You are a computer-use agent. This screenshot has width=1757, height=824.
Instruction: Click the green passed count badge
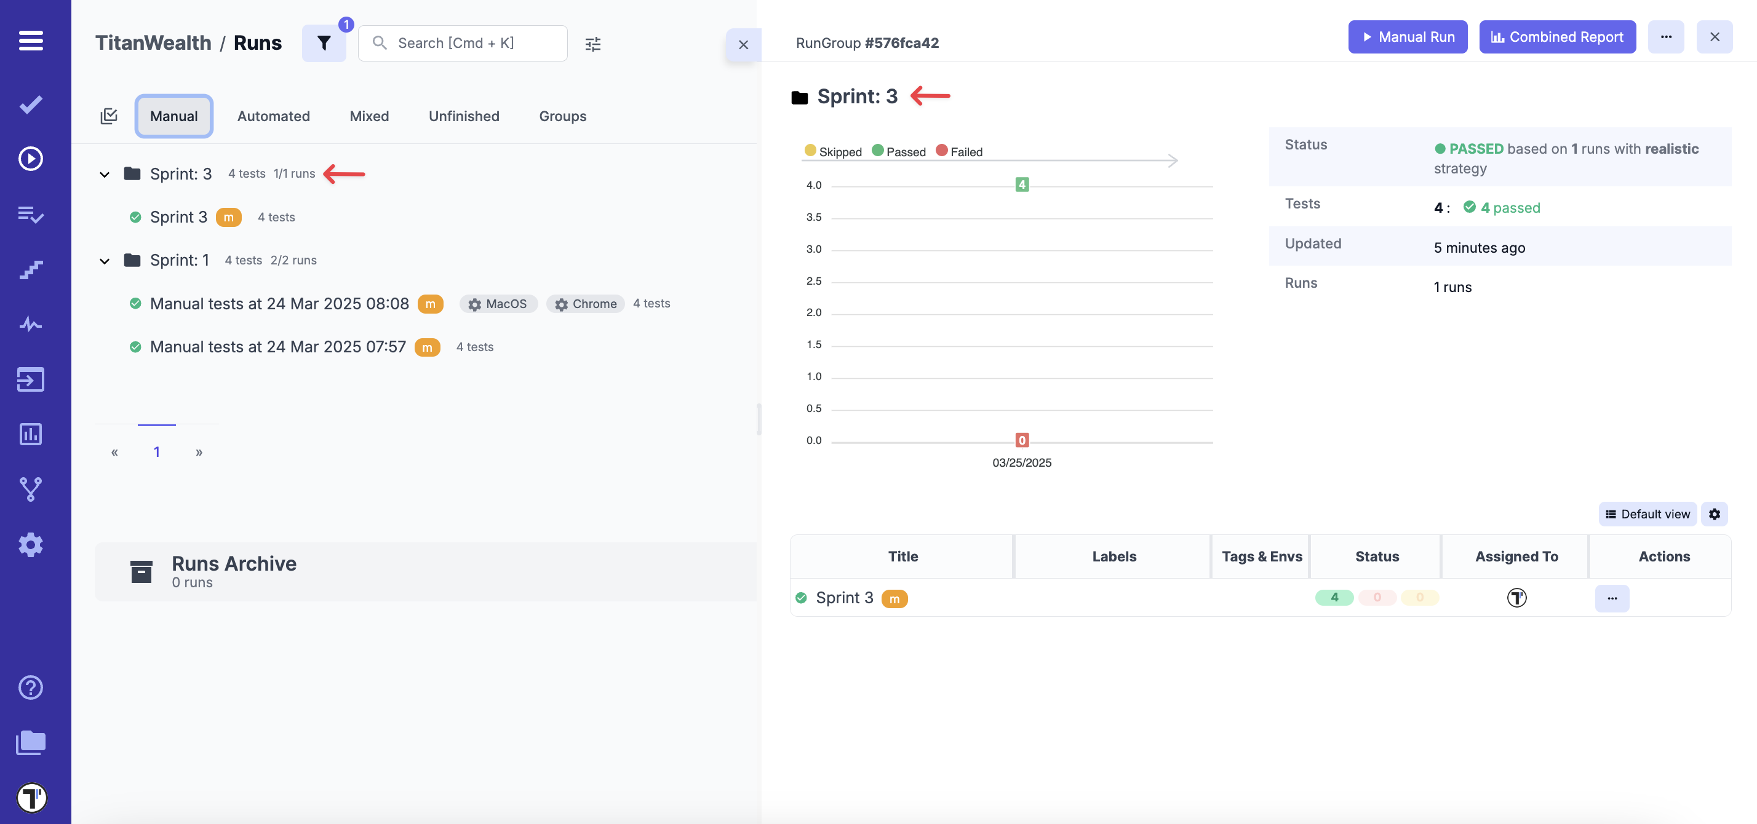pos(1334,598)
